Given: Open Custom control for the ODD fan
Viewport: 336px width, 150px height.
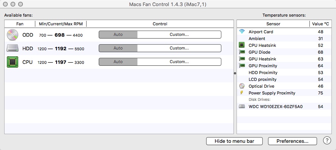Looking at the screenshot, I should point(179,34).
